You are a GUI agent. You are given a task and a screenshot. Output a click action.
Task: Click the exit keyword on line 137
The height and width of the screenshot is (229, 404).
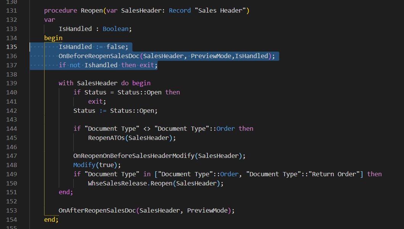(x=149, y=65)
